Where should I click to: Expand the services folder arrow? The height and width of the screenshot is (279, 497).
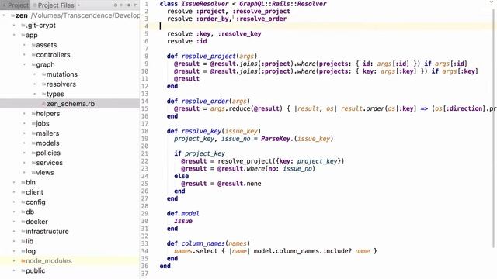pyautogui.click(x=24, y=163)
